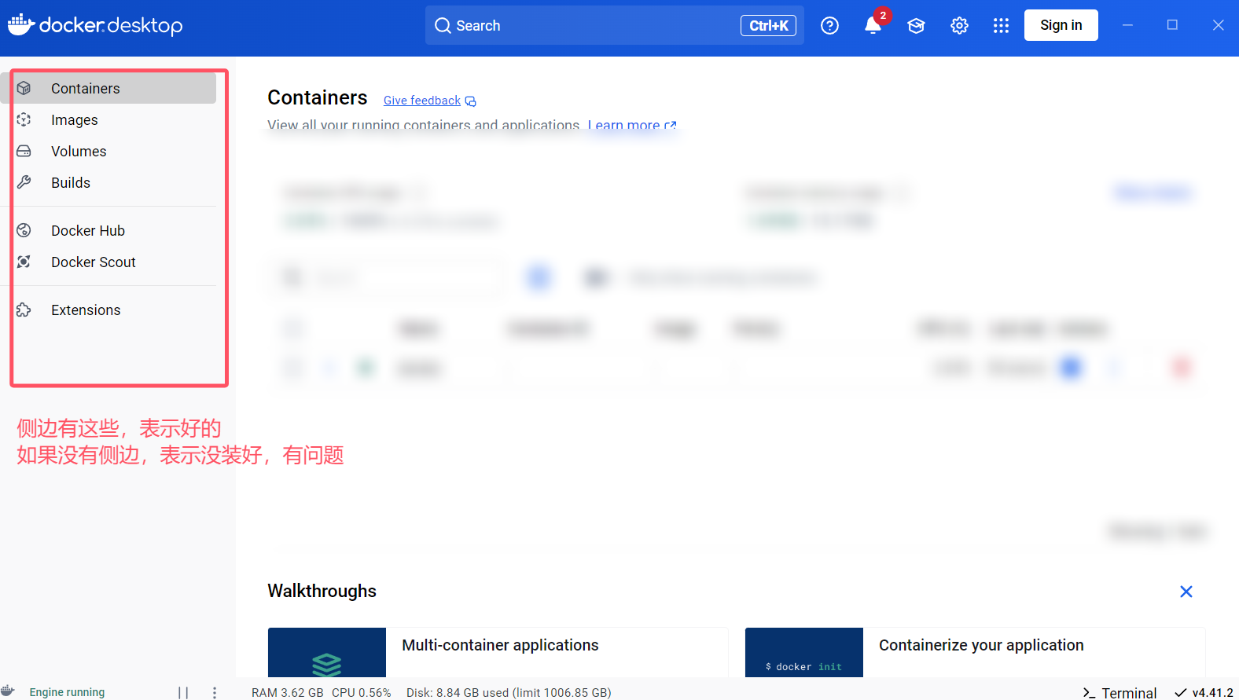Select Builds in the sidebar

click(110, 182)
